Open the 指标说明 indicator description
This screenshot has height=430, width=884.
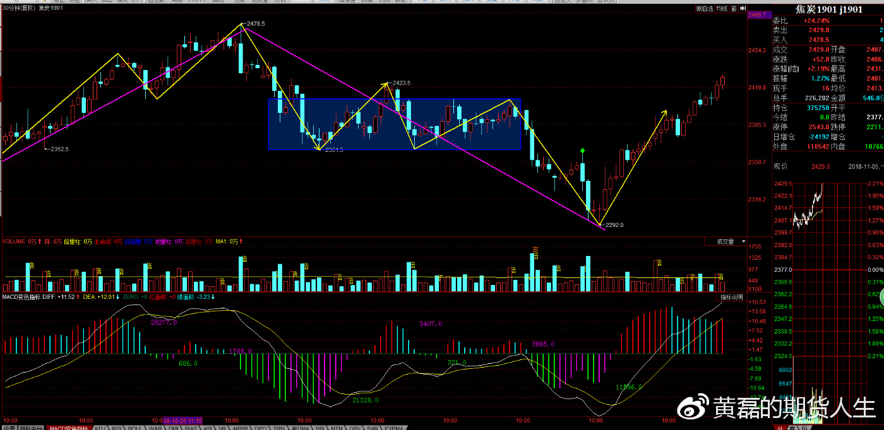point(731,296)
